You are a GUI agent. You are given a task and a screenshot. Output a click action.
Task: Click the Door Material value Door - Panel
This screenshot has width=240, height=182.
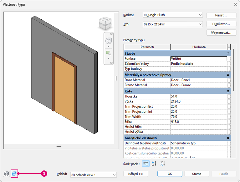tap(199, 80)
